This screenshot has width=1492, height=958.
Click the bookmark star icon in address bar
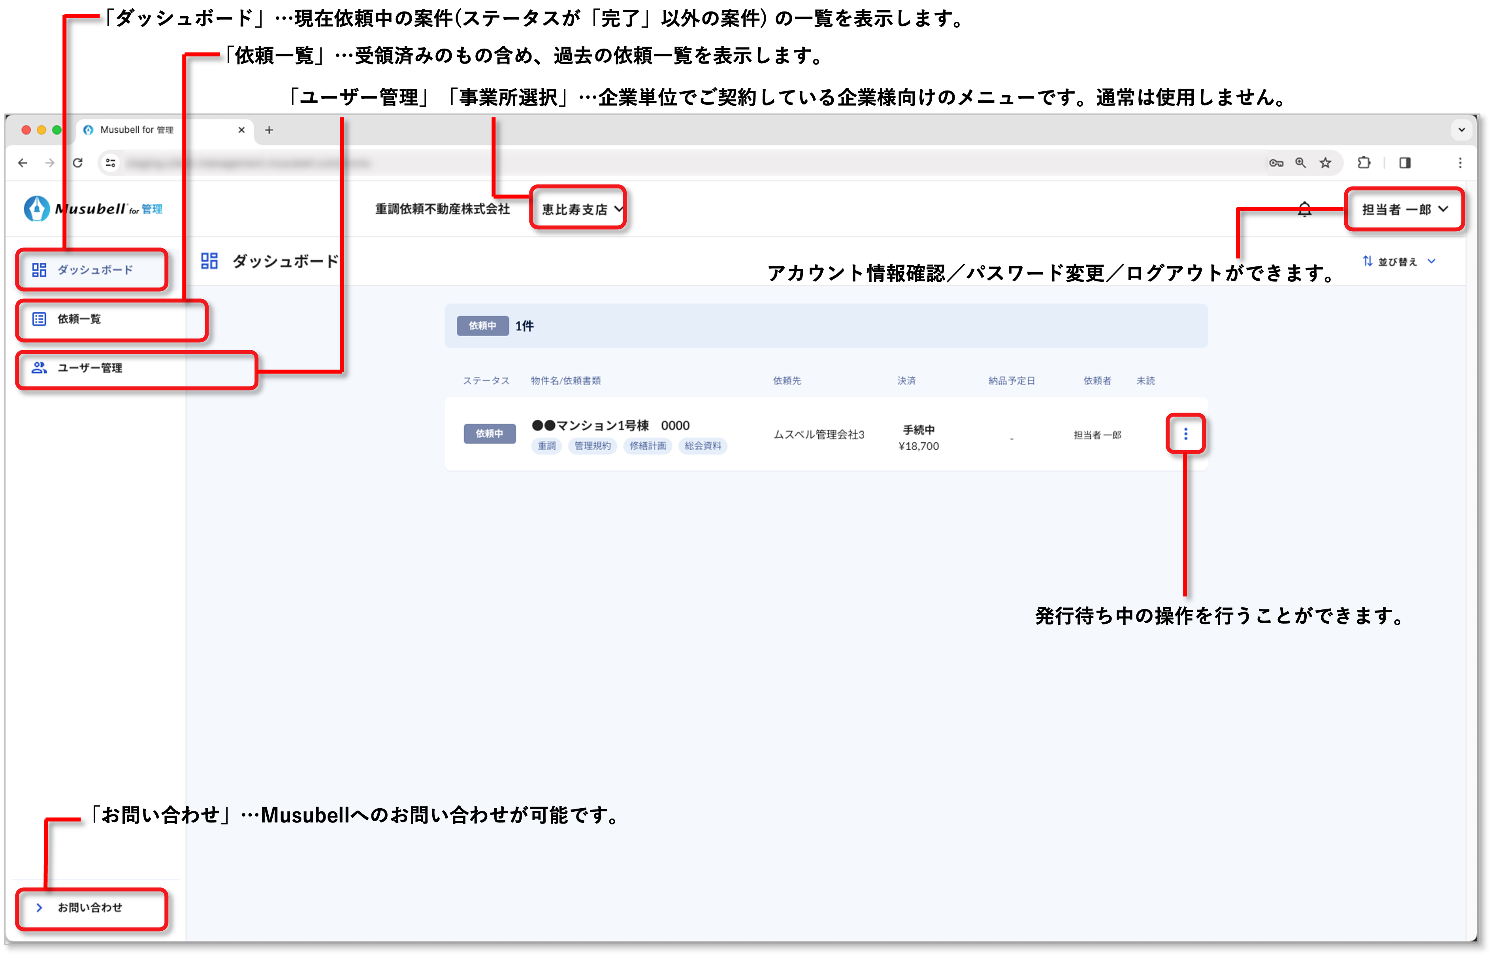coord(1325,163)
